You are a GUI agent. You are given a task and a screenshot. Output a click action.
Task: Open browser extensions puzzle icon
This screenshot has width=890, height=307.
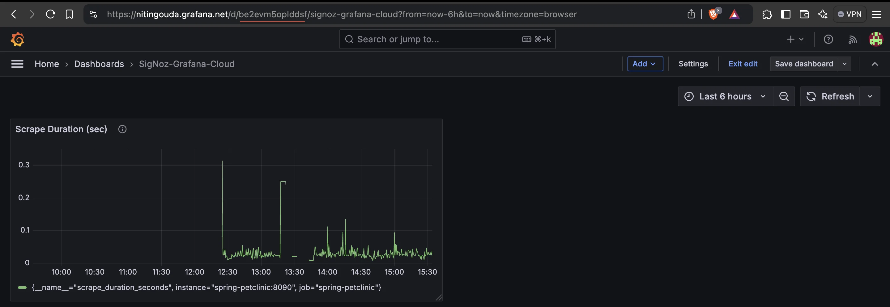pos(767,14)
